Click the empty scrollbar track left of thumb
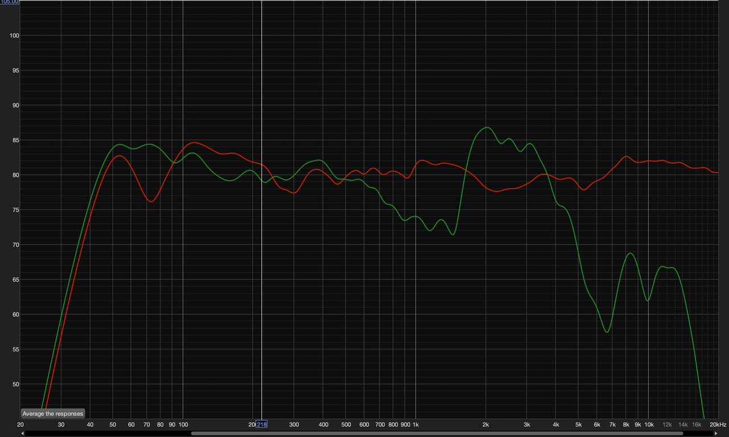 107,434
